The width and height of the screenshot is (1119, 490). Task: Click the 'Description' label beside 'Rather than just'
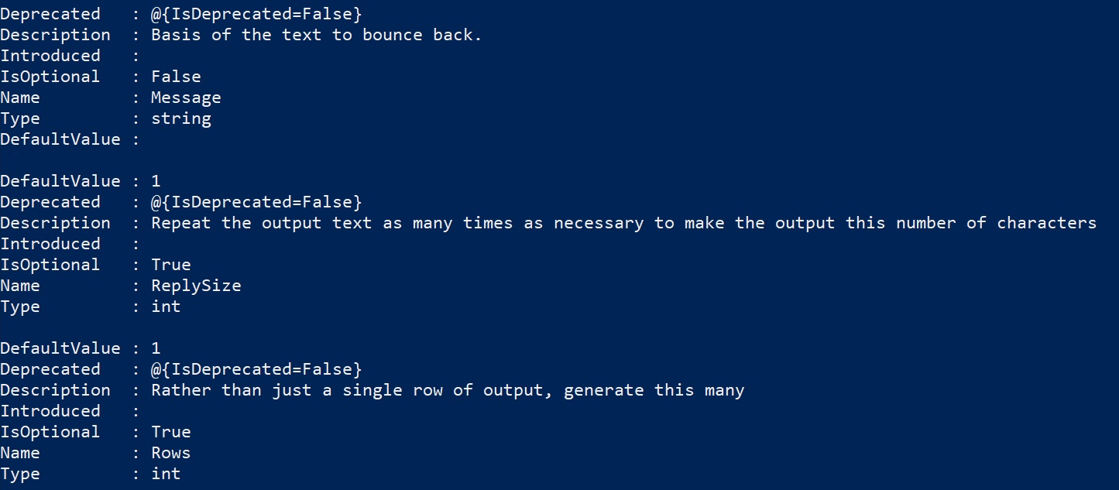pyautogui.click(x=55, y=390)
